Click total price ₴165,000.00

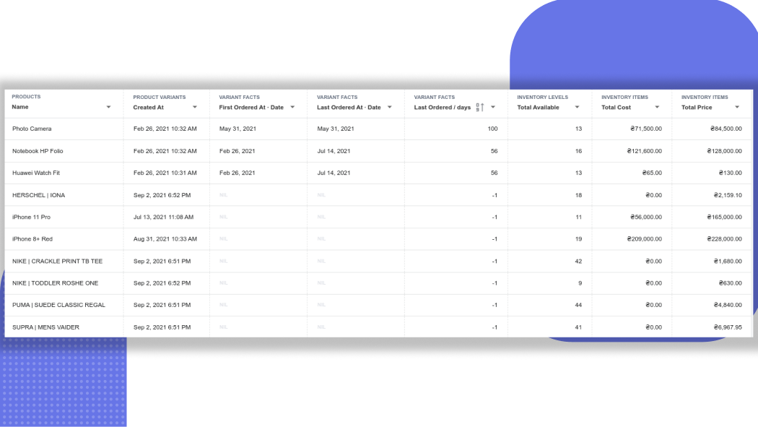(x=724, y=217)
